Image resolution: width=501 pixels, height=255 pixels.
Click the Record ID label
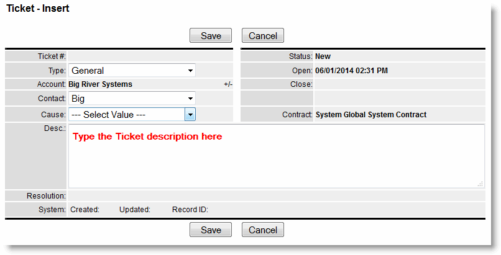click(x=190, y=210)
